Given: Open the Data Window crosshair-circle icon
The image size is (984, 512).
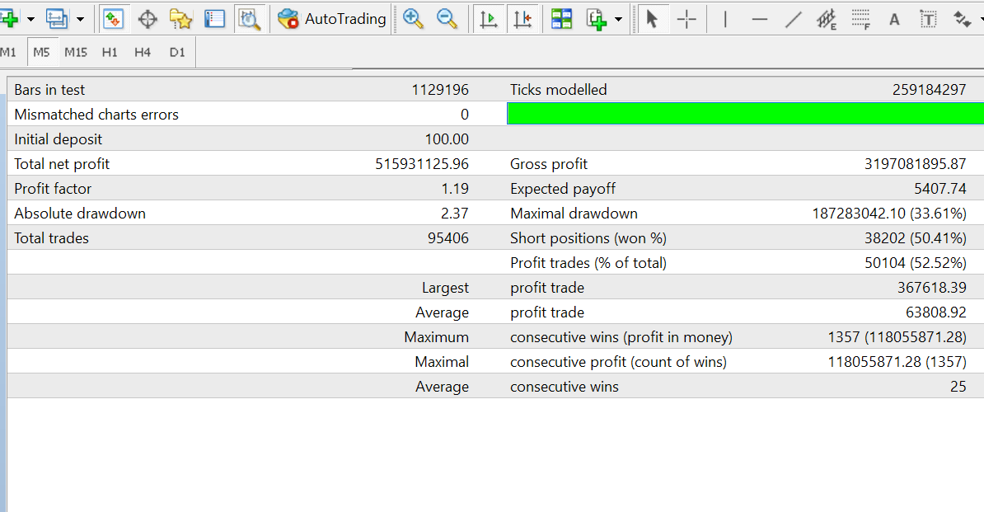Looking at the screenshot, I should pyautogui.click(x=148, y=20).
